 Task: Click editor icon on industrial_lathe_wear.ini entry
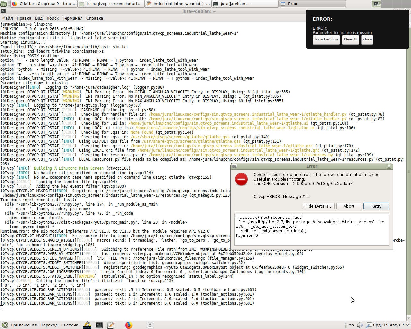point(149,4)
